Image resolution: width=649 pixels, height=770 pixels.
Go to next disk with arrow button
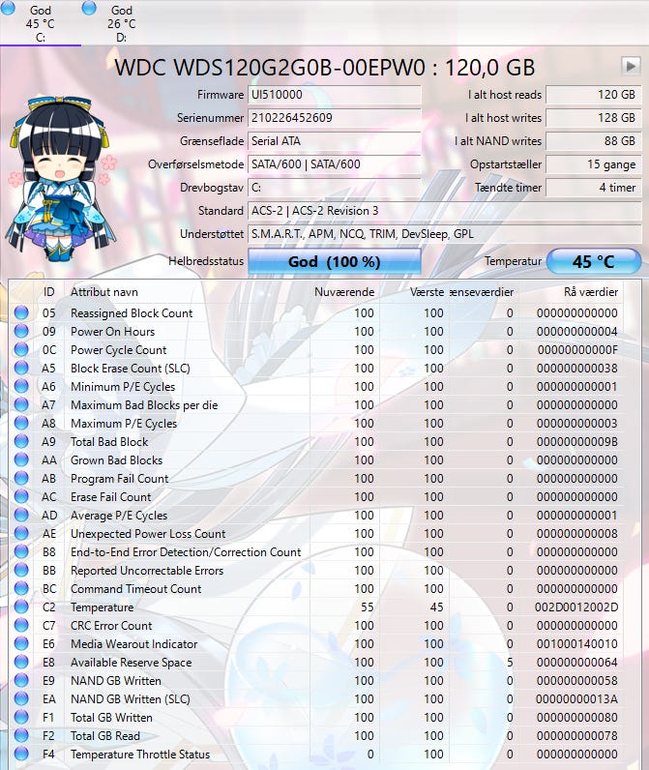[631, 66]
